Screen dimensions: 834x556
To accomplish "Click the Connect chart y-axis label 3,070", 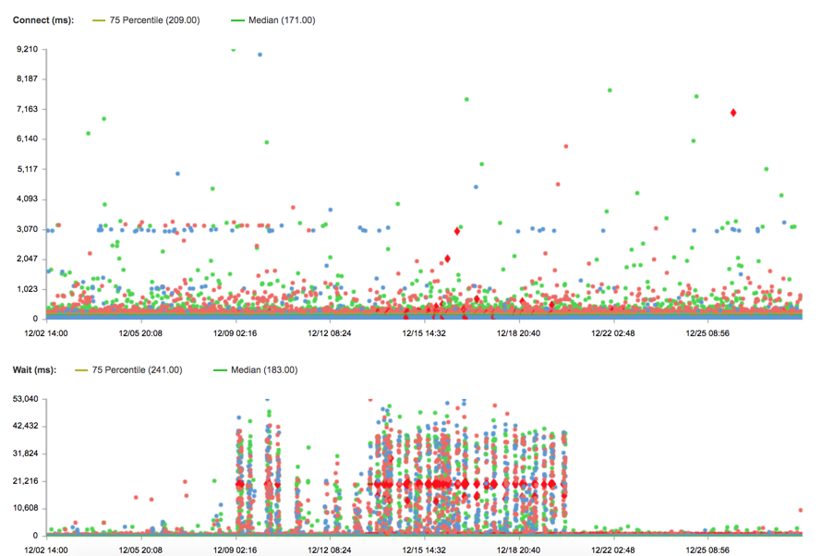I will point(28,229).
